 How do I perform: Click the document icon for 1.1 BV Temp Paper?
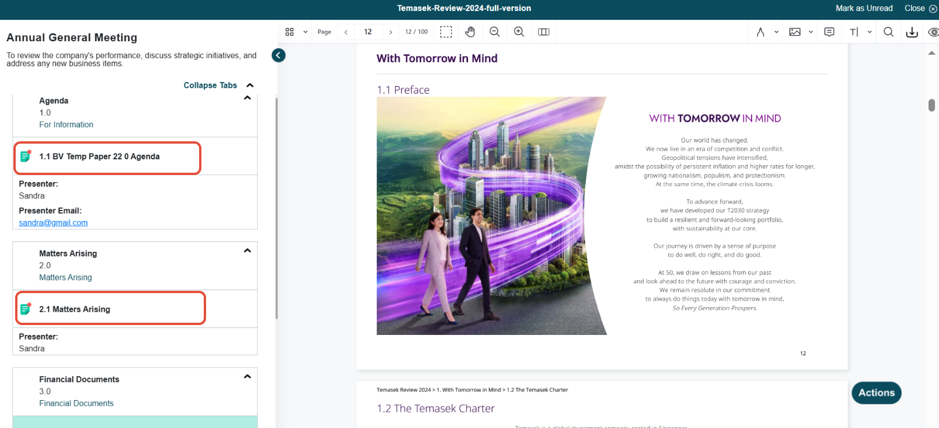(26, 156)
